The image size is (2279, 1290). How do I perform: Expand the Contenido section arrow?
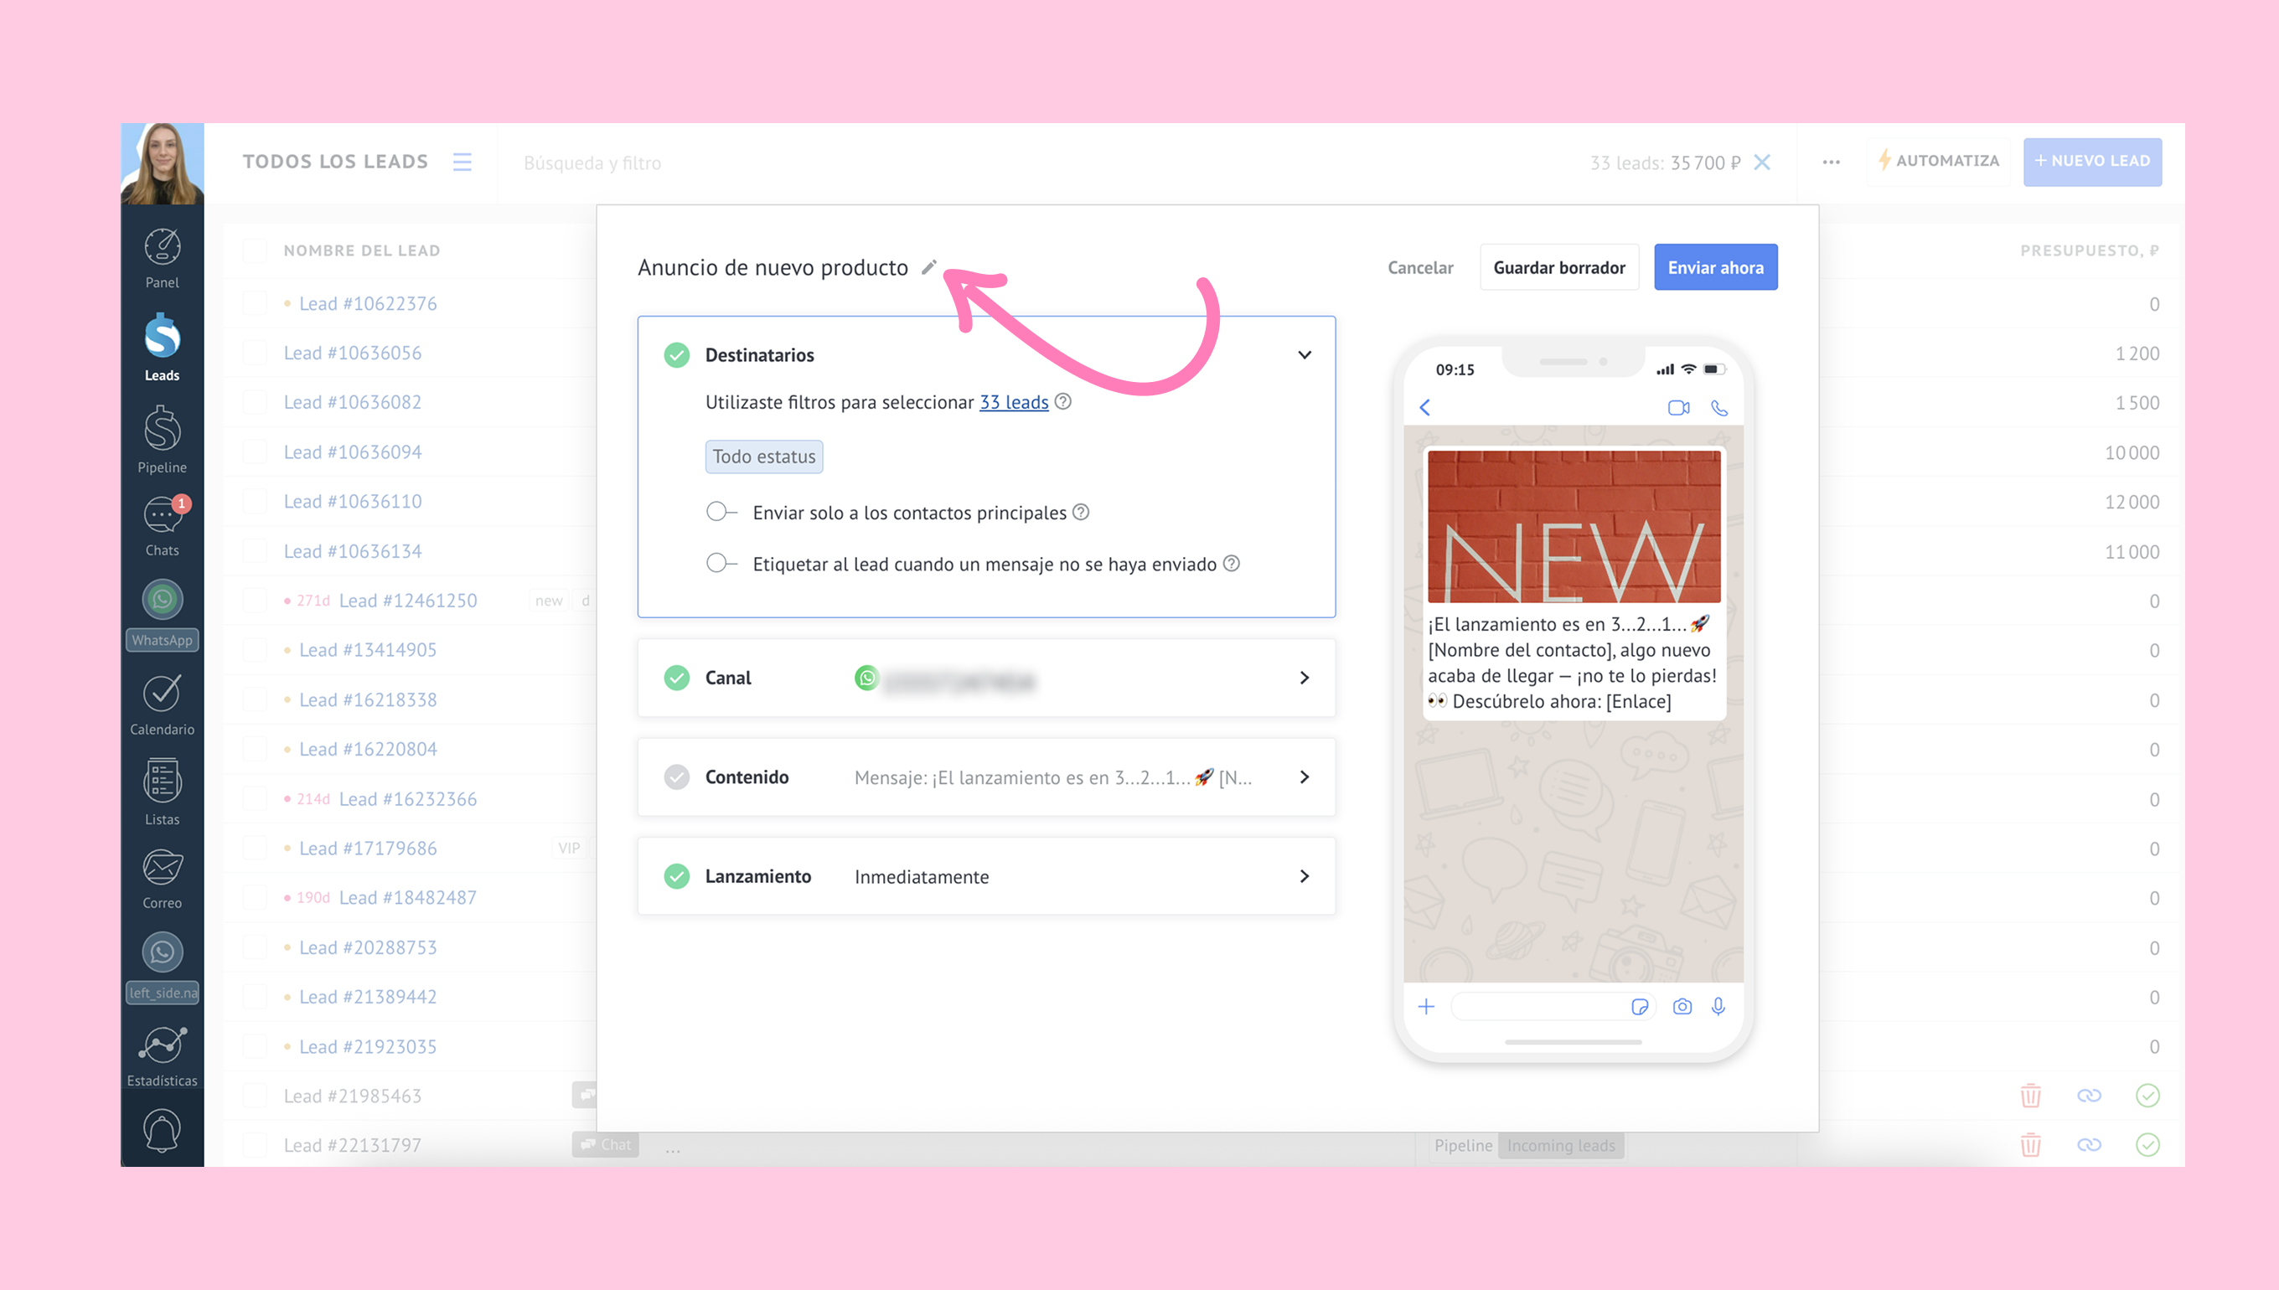pyautogui.click(x=1305, y=777)
